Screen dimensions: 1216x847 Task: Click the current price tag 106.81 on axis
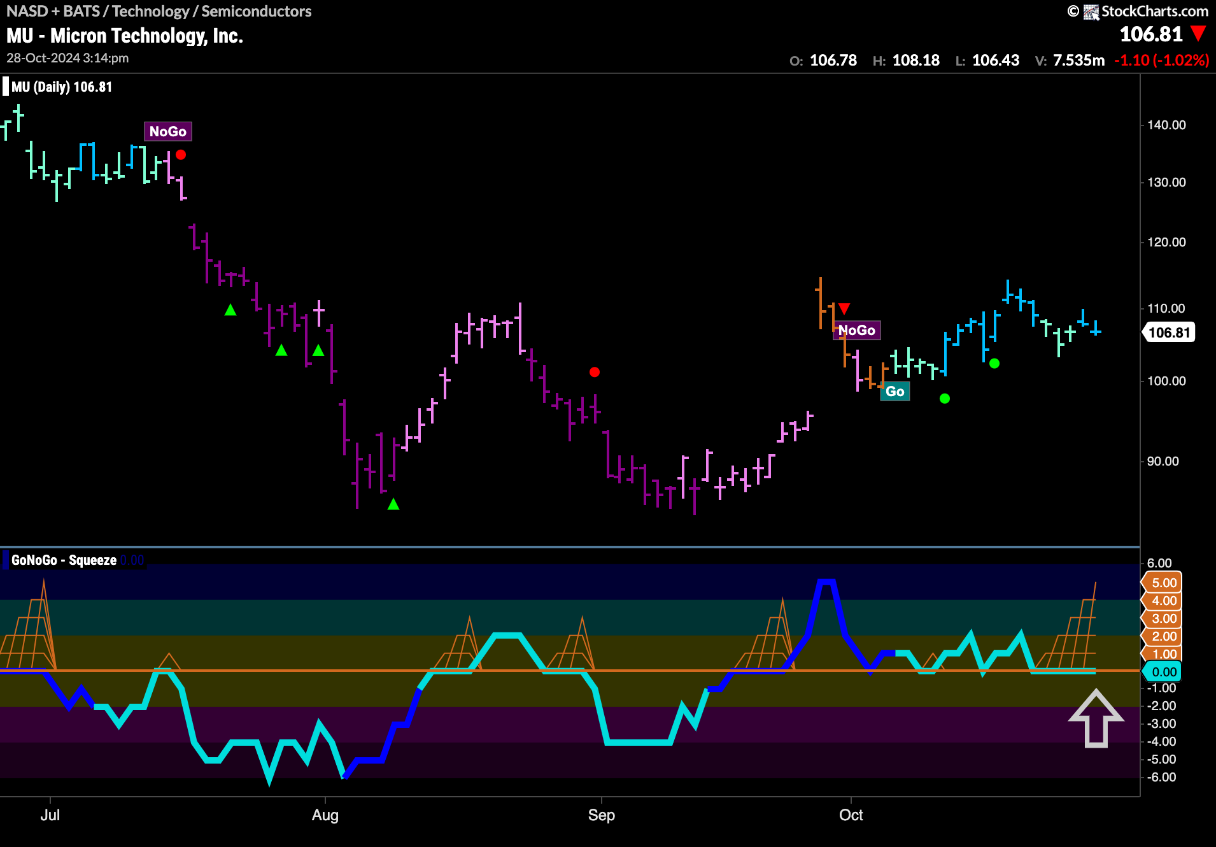pyautogui.click(x=1168, y=332)
